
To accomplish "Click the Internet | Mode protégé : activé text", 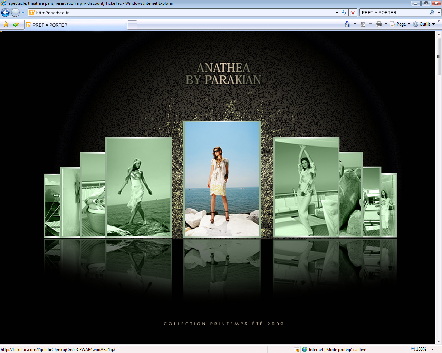I will coord(337,349).
